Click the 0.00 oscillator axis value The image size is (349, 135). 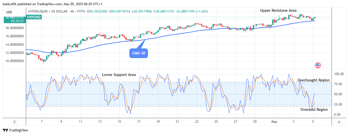point(338,115)
